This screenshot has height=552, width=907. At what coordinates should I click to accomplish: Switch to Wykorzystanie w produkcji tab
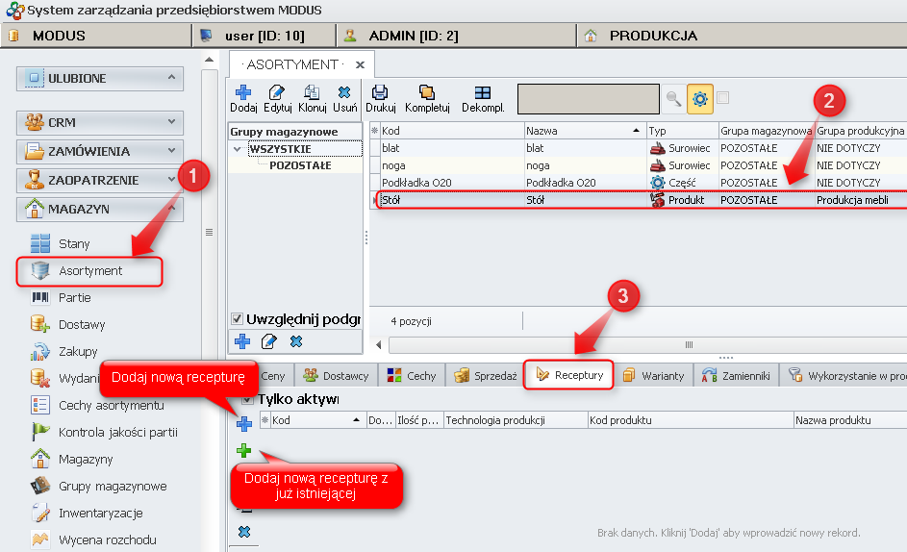[844, 376]
